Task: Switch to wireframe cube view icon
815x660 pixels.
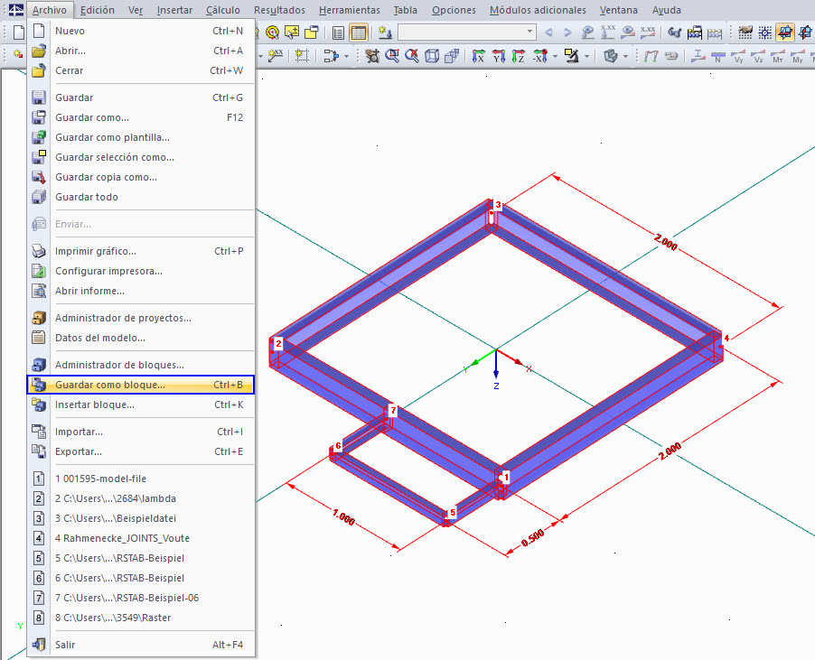Action: 432,56
